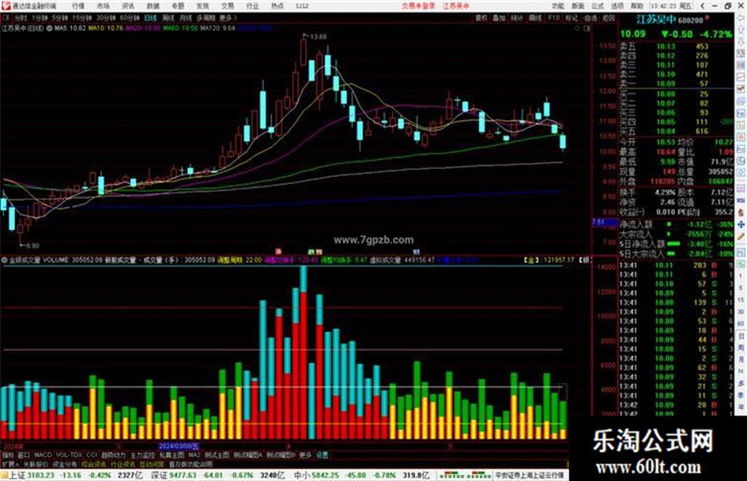
Task: Click the home arrow icon at sidebar top
Action: click(741, 17)
